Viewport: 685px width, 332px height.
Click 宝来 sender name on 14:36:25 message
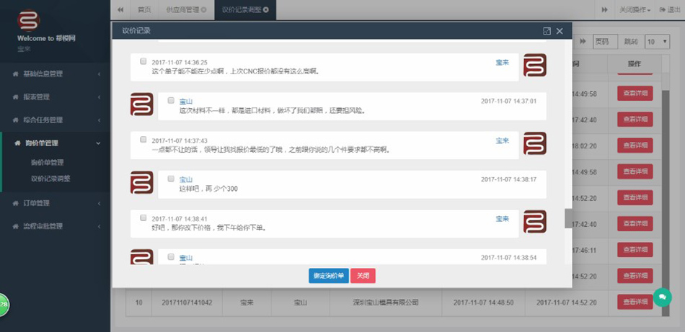503,63
